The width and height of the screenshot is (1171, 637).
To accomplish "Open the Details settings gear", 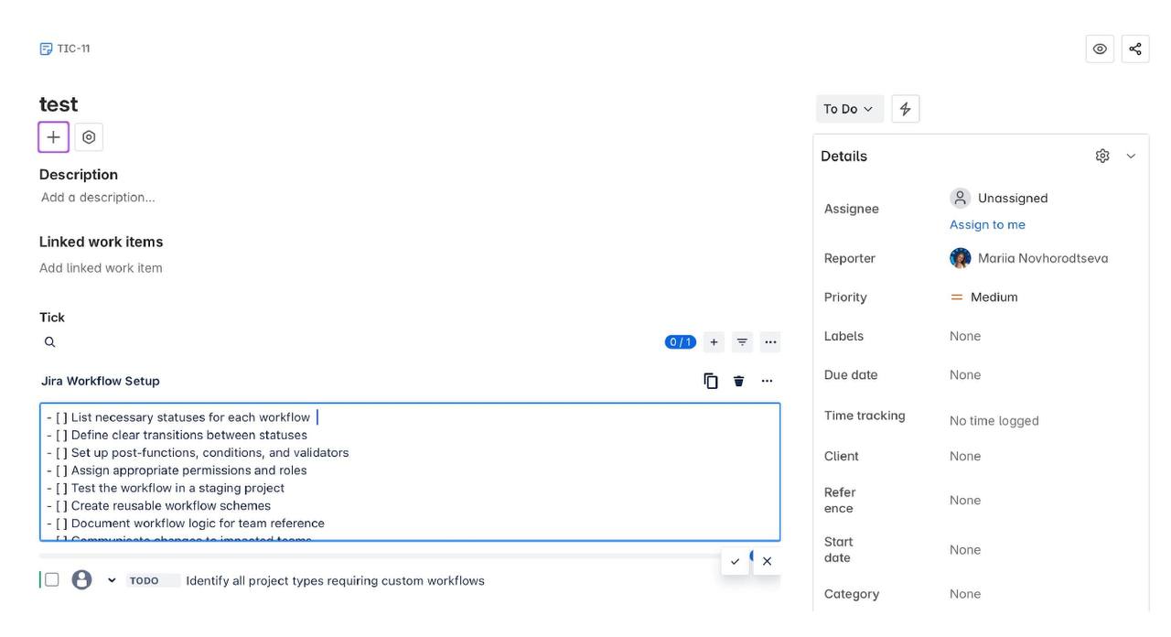I will pos(1102,156).
